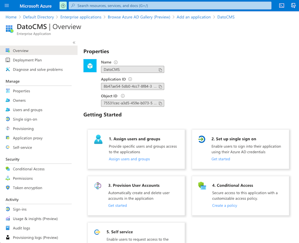
Task: Click '3. Provision User Accounts' heading
Action: [x=134, y=185]
